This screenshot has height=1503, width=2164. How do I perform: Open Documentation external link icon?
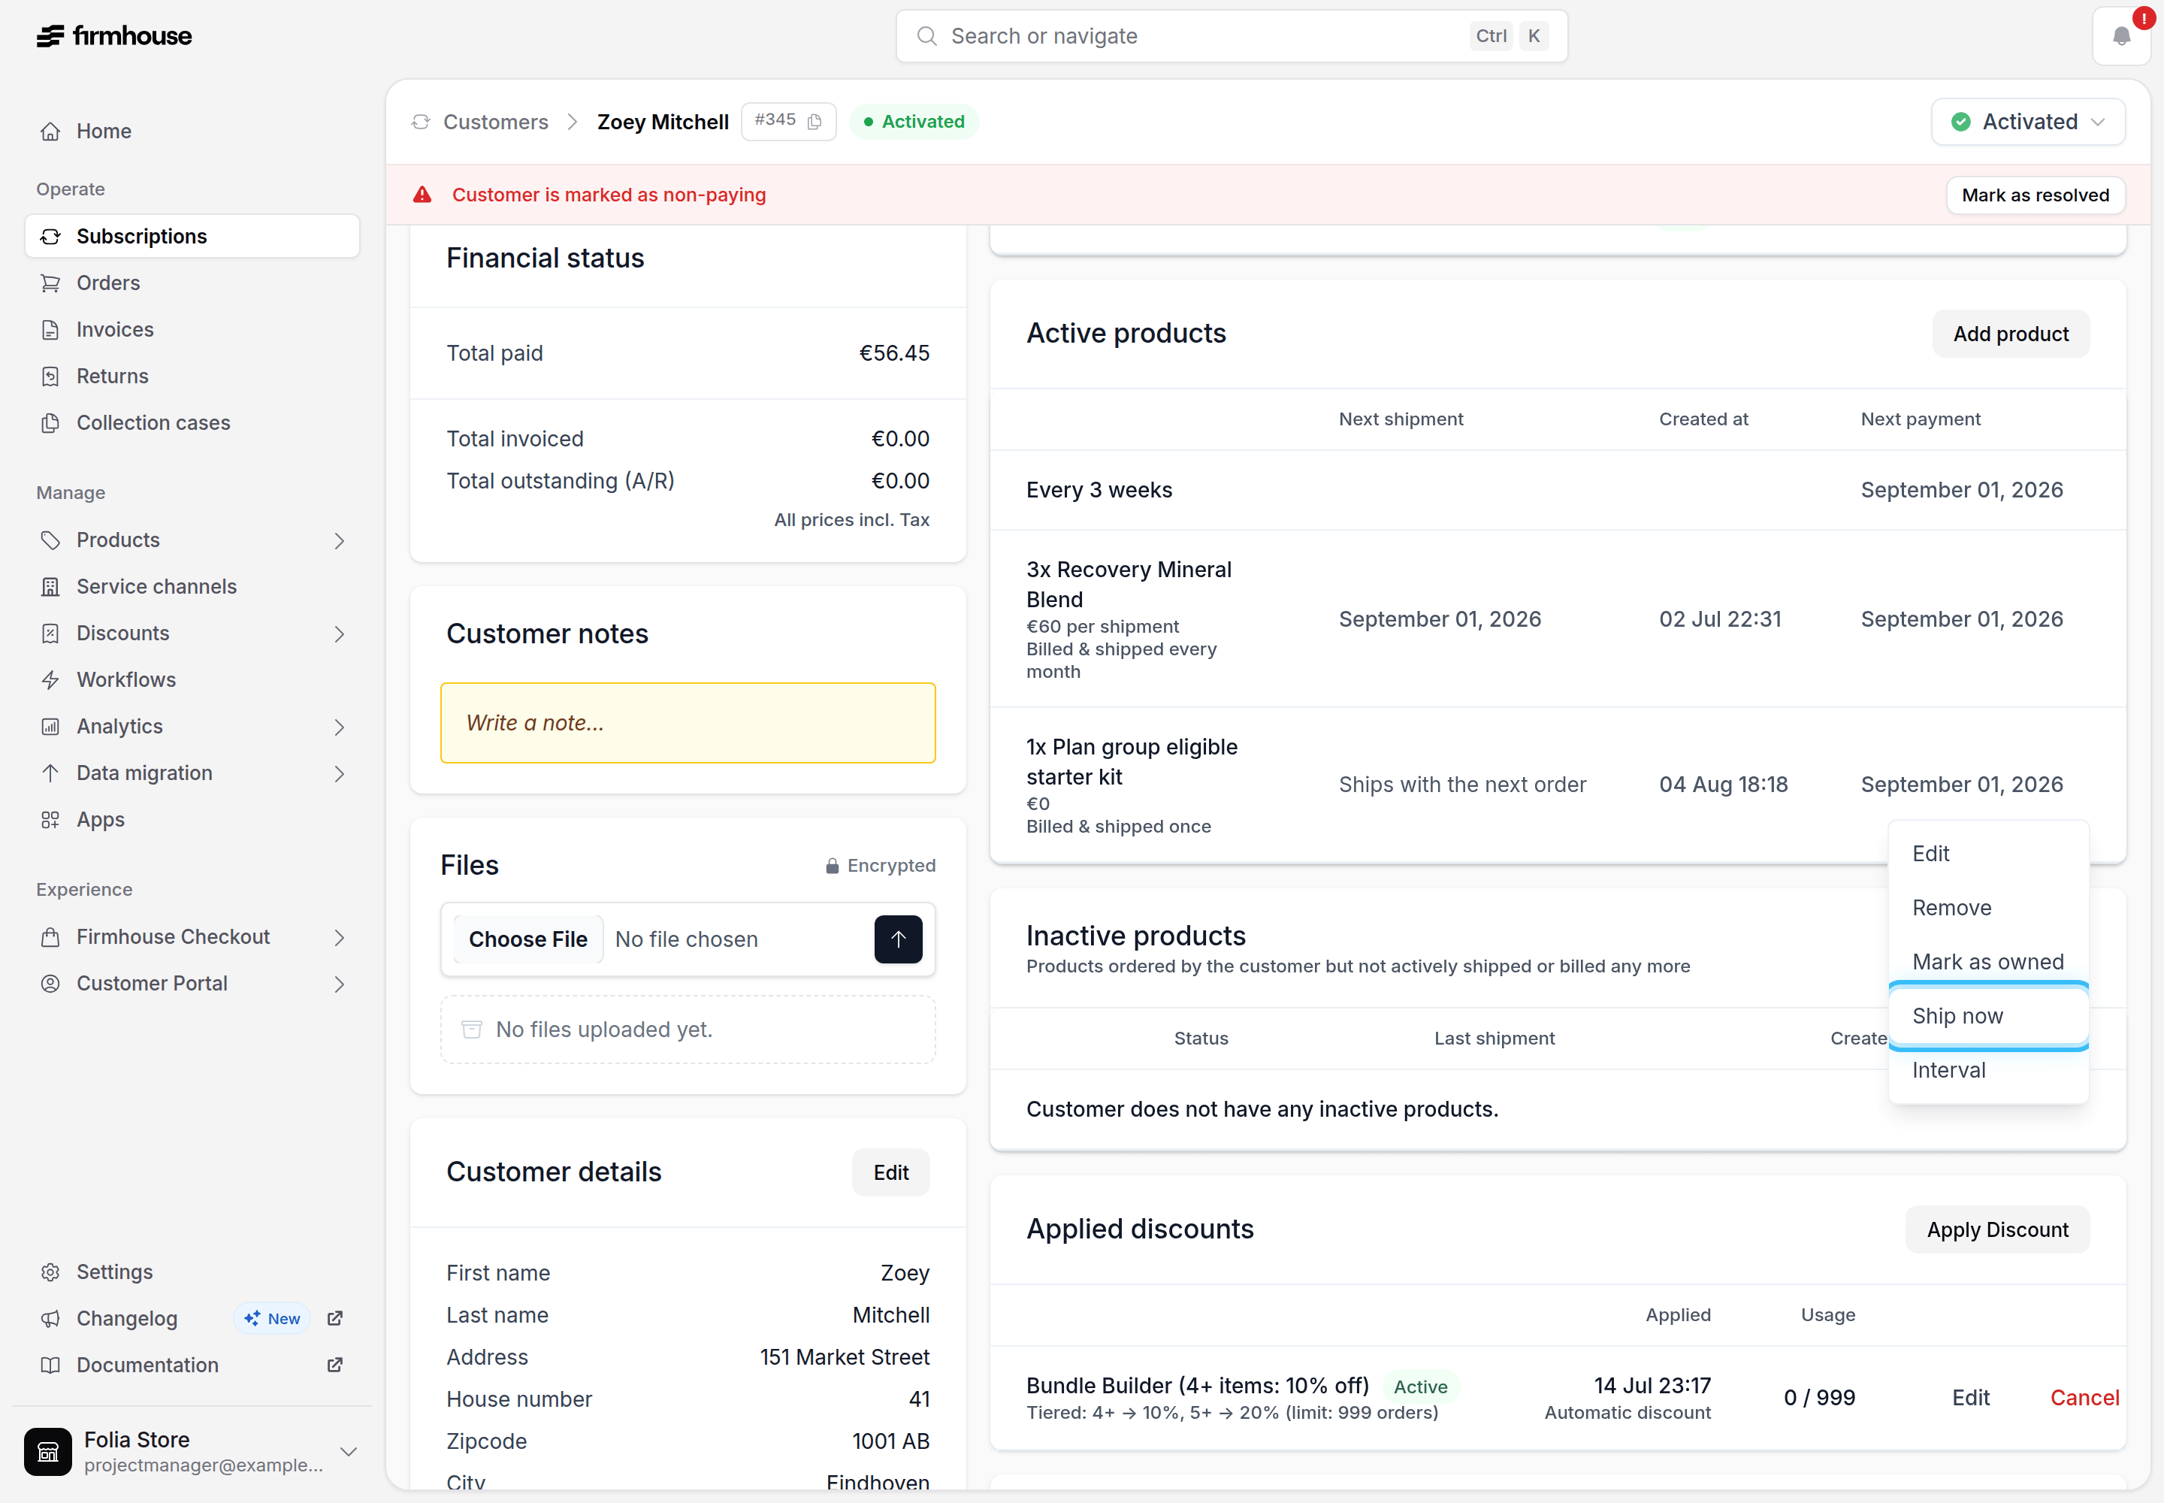[x=334, y=1365]
